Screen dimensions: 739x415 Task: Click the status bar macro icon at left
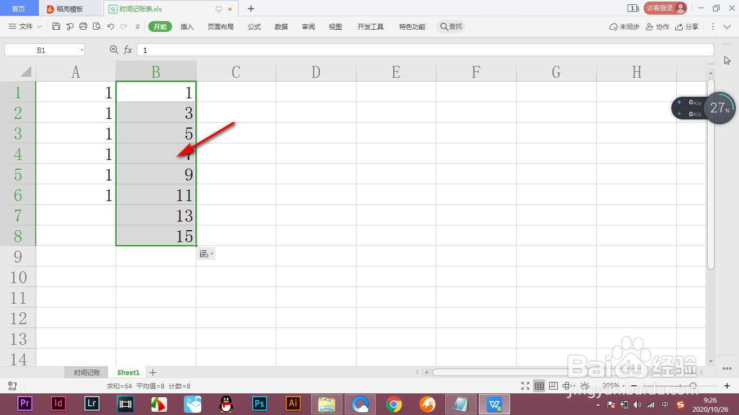[x=11, y=386]
